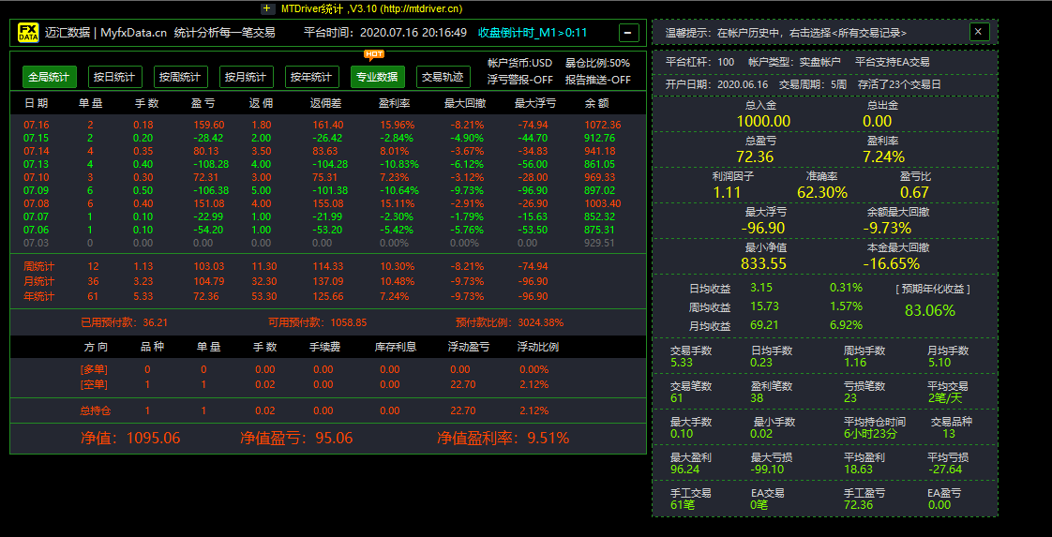The width and height of the screenshot is (1052, 537).
Task: Select the 07.06 date row
Action: [328, 230]
